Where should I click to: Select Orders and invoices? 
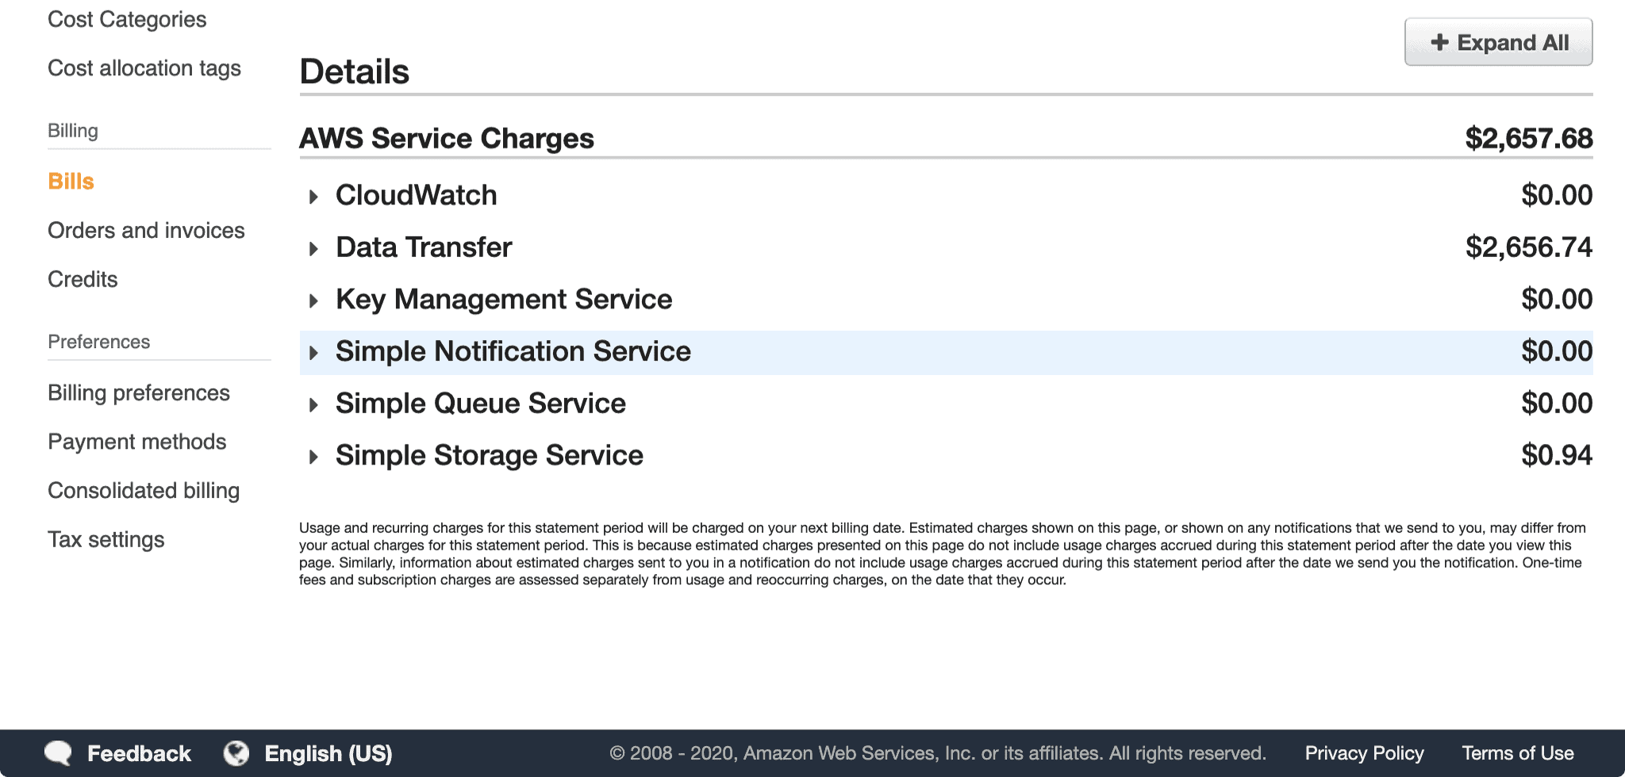146,230
